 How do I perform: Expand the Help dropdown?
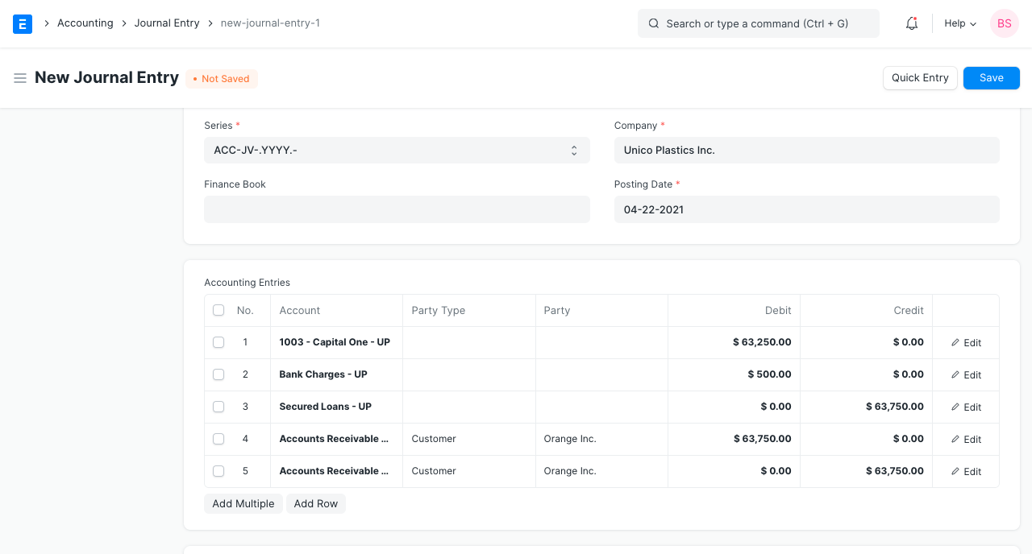point(959,23)
